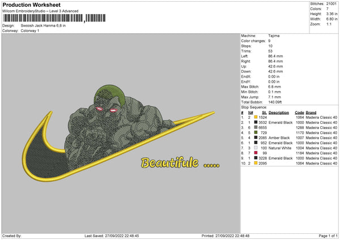
Task: Click the 'Last Saved: 27/09/2022 22:48:45' timestamp
Action: (112, 236)
